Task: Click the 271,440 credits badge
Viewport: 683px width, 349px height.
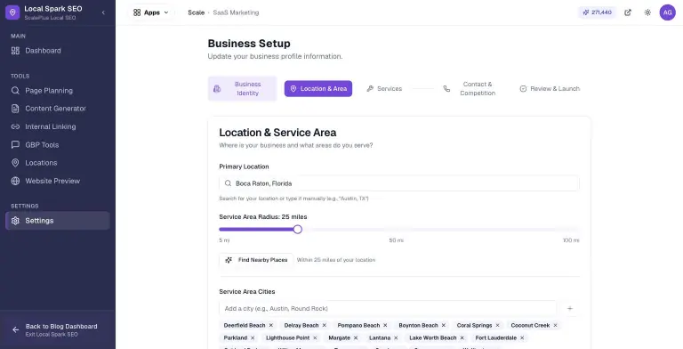Action: [x=598, y=12]
